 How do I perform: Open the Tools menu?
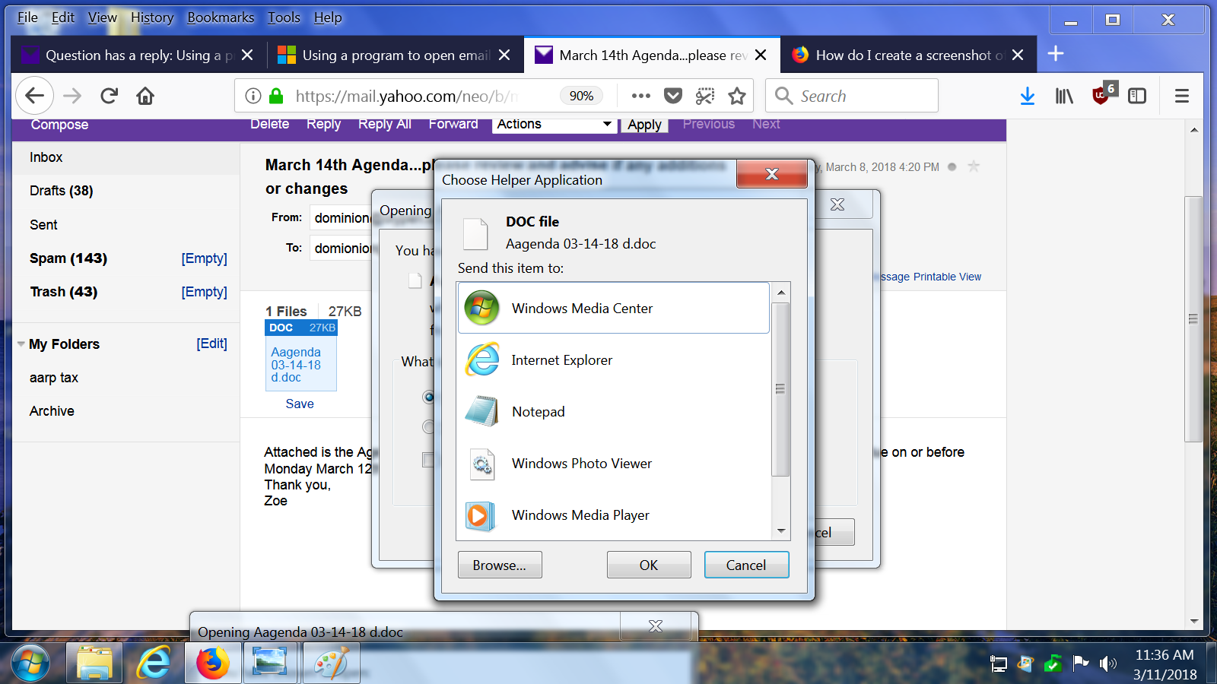tap(284, 17)
